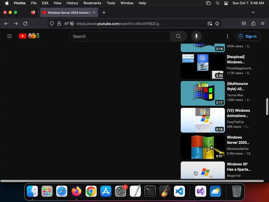Open Firefox application menu
This screenshot has width=269, height=202.
click(x=263, y=23)
